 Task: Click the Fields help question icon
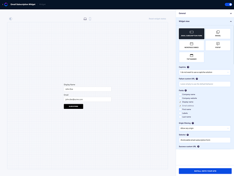click(x=186, y=91)
